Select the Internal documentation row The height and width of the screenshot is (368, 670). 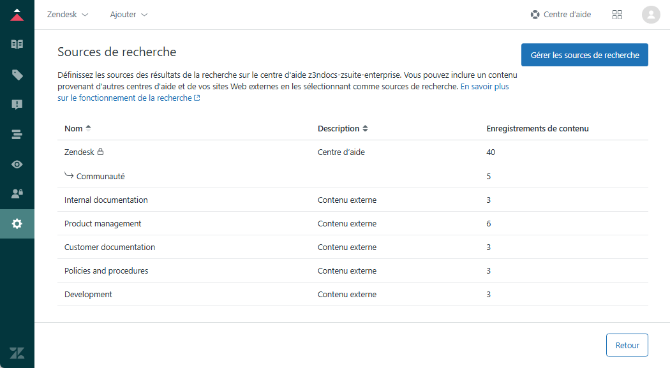coord(106,200)
